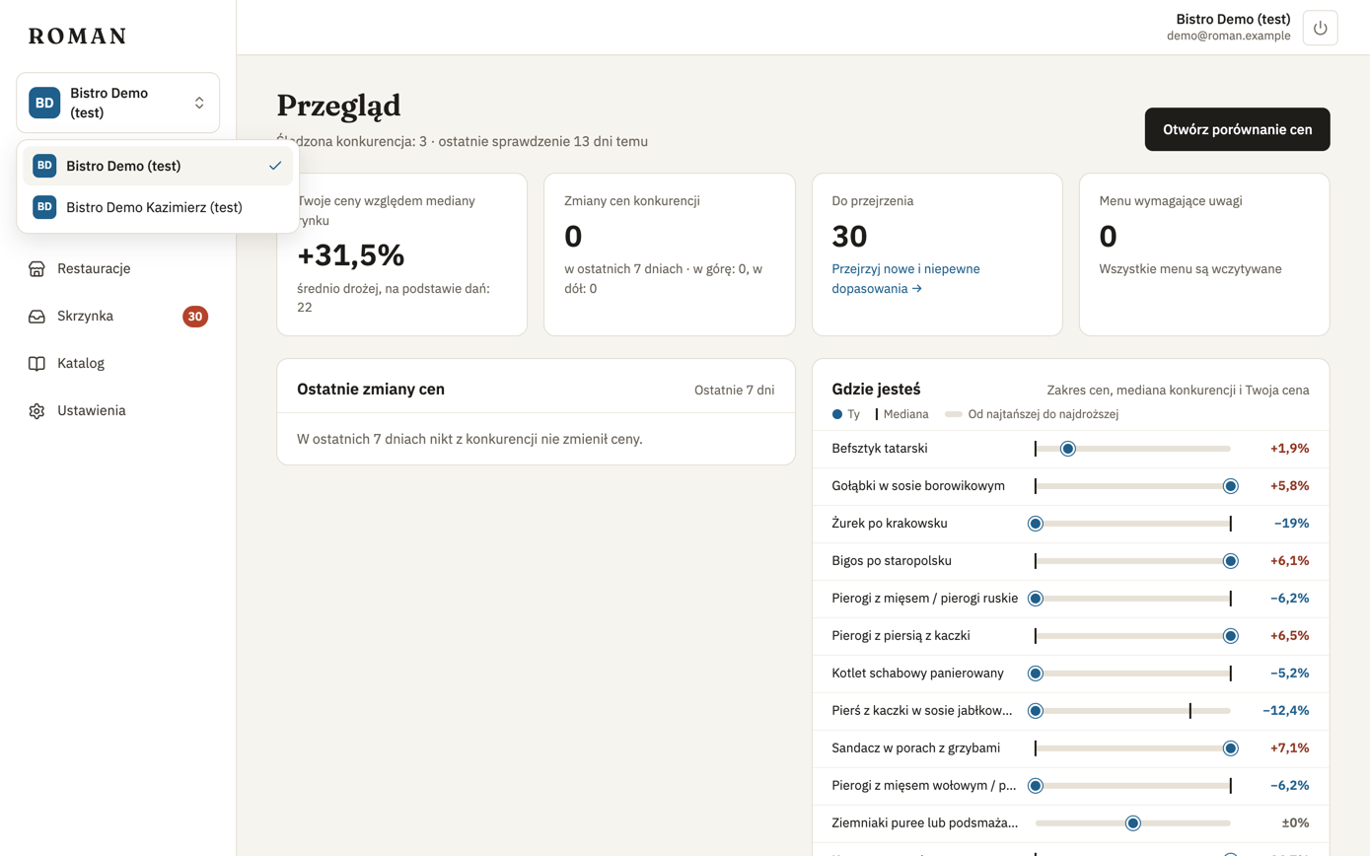Click BD avatar for Bistro Demo Kazimierz

[44, 207]
